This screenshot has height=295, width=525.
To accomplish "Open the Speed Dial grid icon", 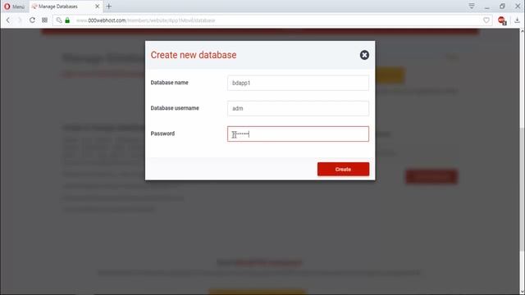I will 44,20.
